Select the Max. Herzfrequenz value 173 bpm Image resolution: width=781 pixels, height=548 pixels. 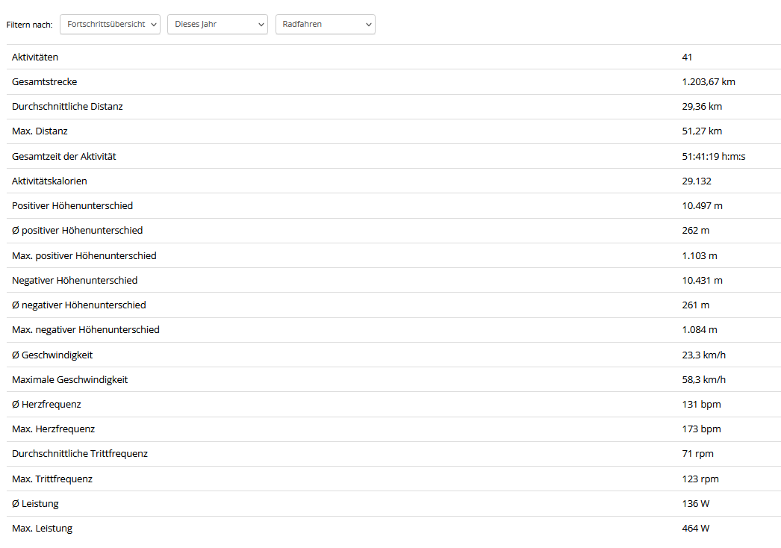coord(701,429)
